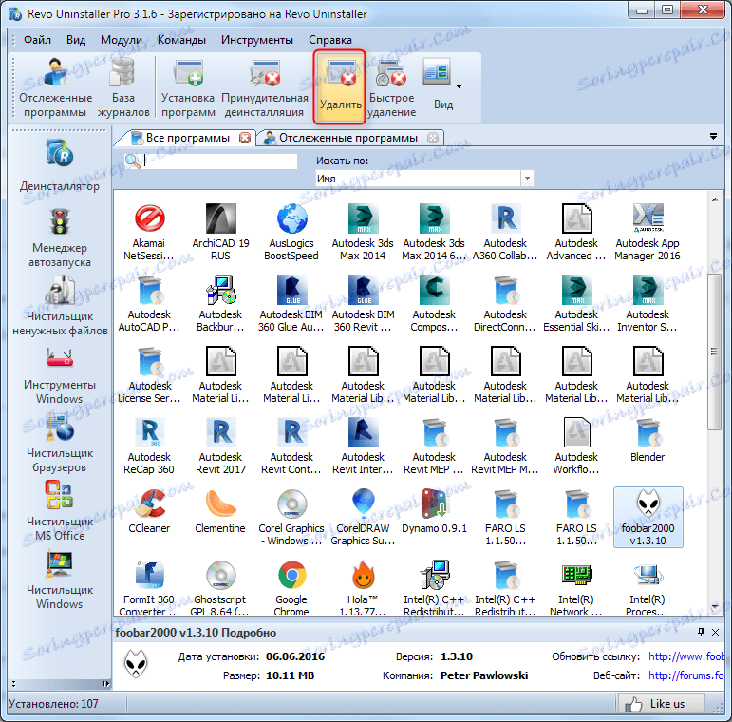Open Отслеженные программы toolbar button
The height and width of the screenshot is (722, 732).
[x=55, y=87]
